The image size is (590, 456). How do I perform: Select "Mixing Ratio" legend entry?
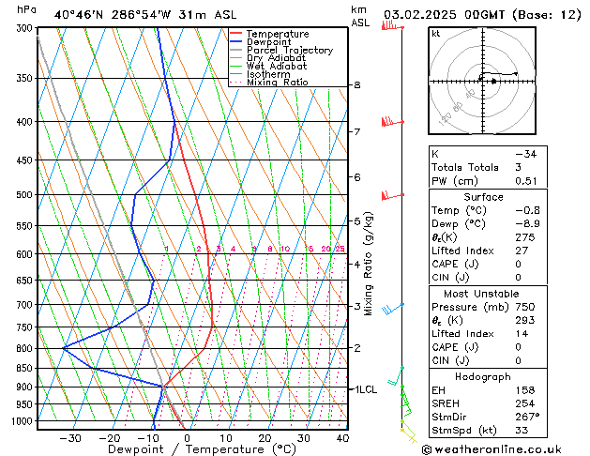[x=278, y=82]
